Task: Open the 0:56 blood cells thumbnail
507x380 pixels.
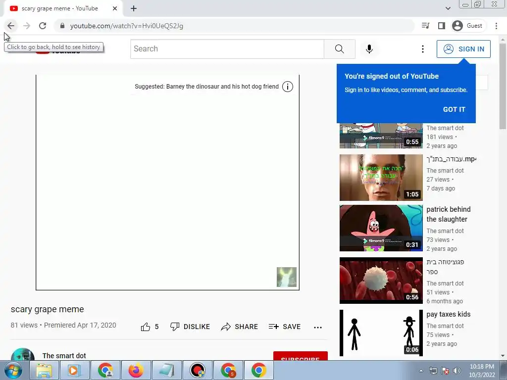Action: click(x=381, y=281)
